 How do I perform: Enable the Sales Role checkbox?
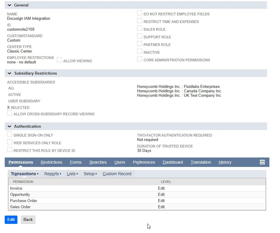(139, 28)
